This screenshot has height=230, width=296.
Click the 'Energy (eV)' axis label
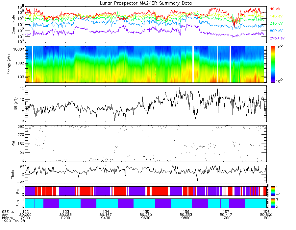pos(9,64)
